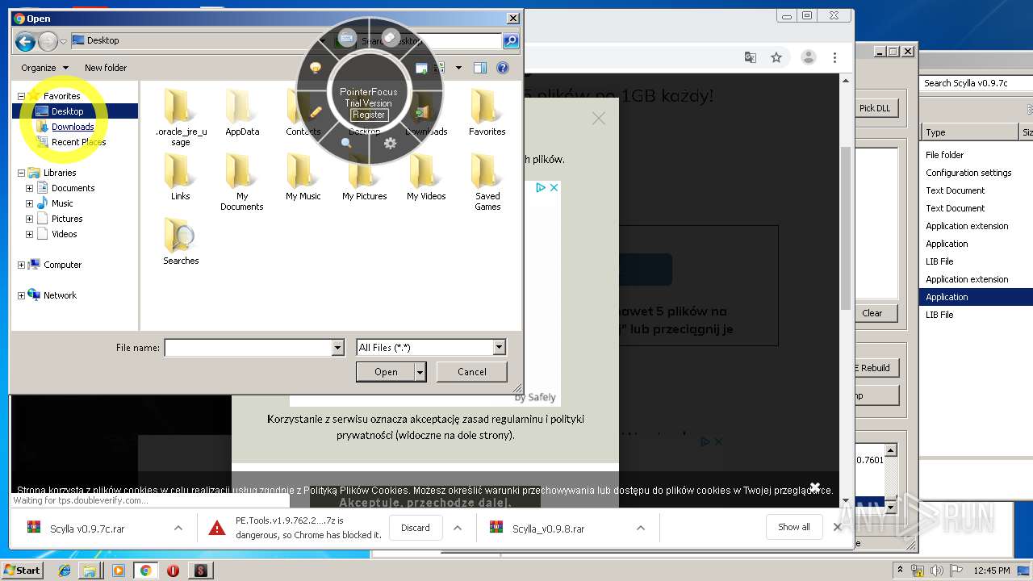Open Chrome profile avatar

(808, 57)
